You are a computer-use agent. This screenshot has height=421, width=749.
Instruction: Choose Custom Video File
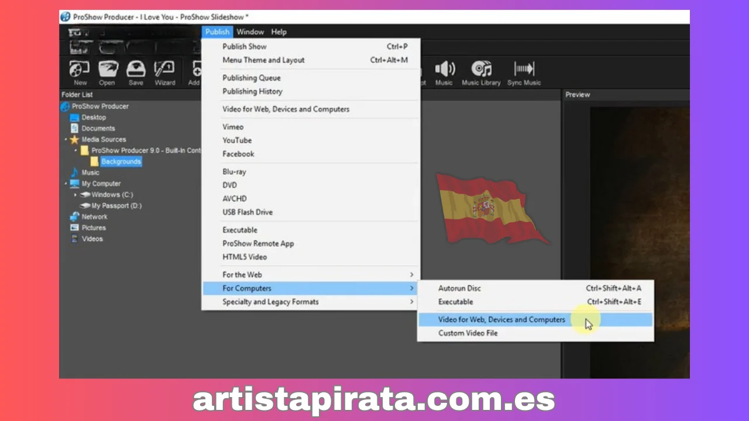pos(535,333)
